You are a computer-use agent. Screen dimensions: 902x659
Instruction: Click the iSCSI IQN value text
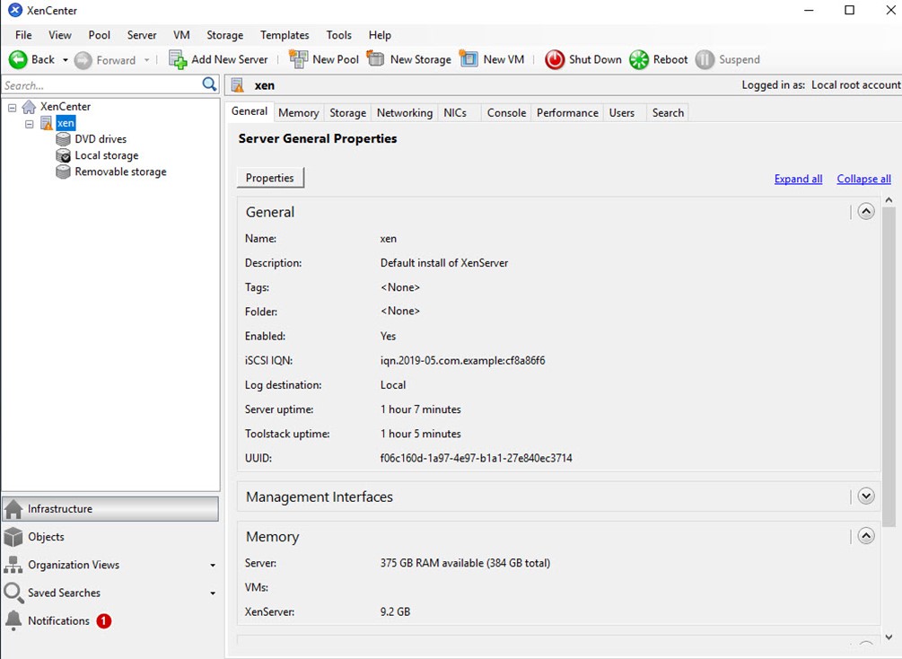462,361
